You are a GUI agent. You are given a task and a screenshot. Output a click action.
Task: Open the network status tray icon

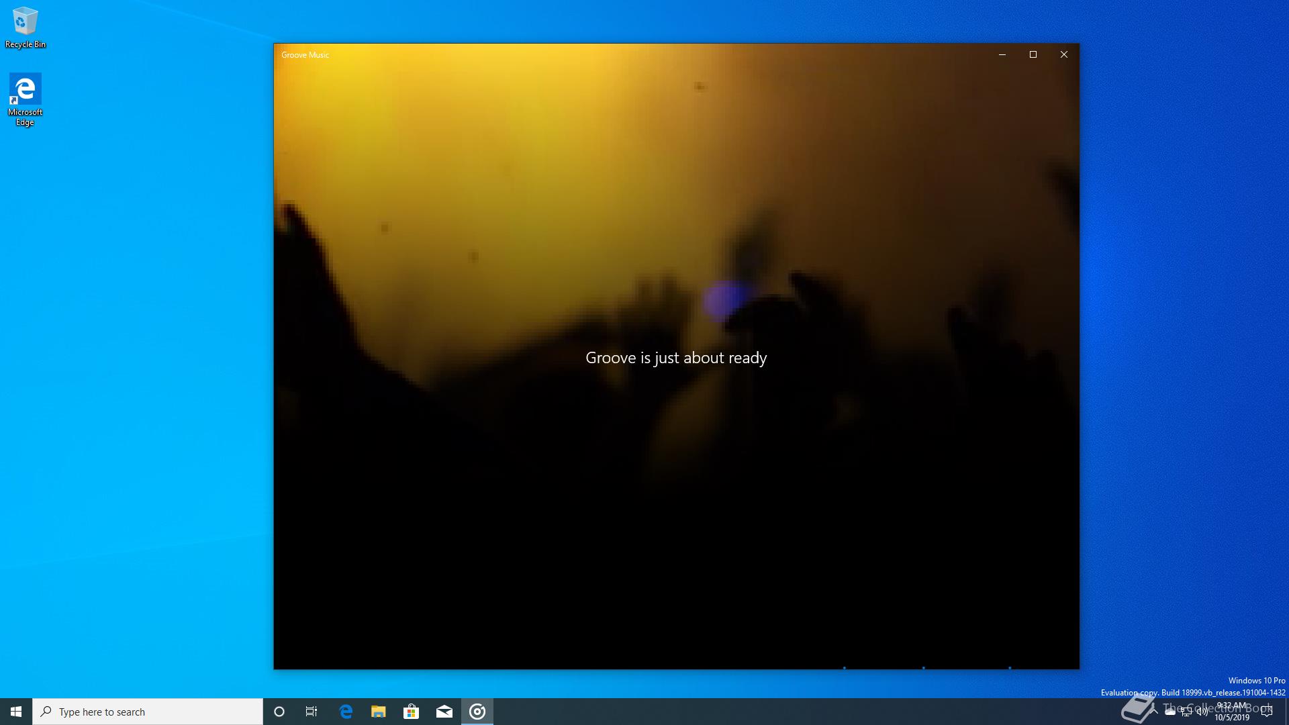pos(1186,712)
